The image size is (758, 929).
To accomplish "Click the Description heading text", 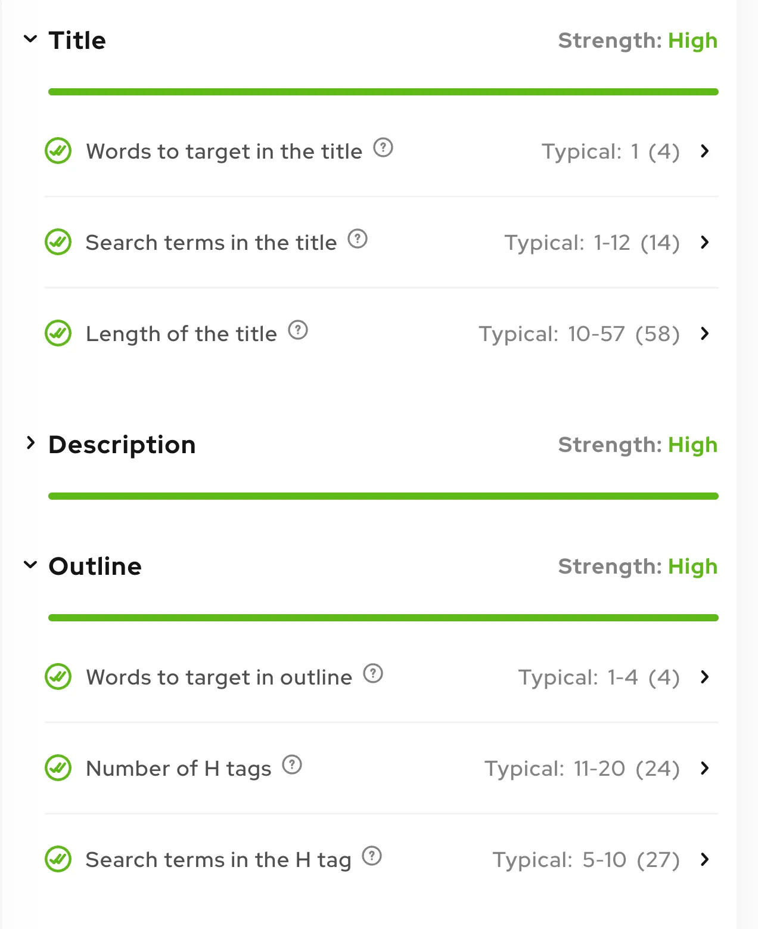I will pos(122,445).
